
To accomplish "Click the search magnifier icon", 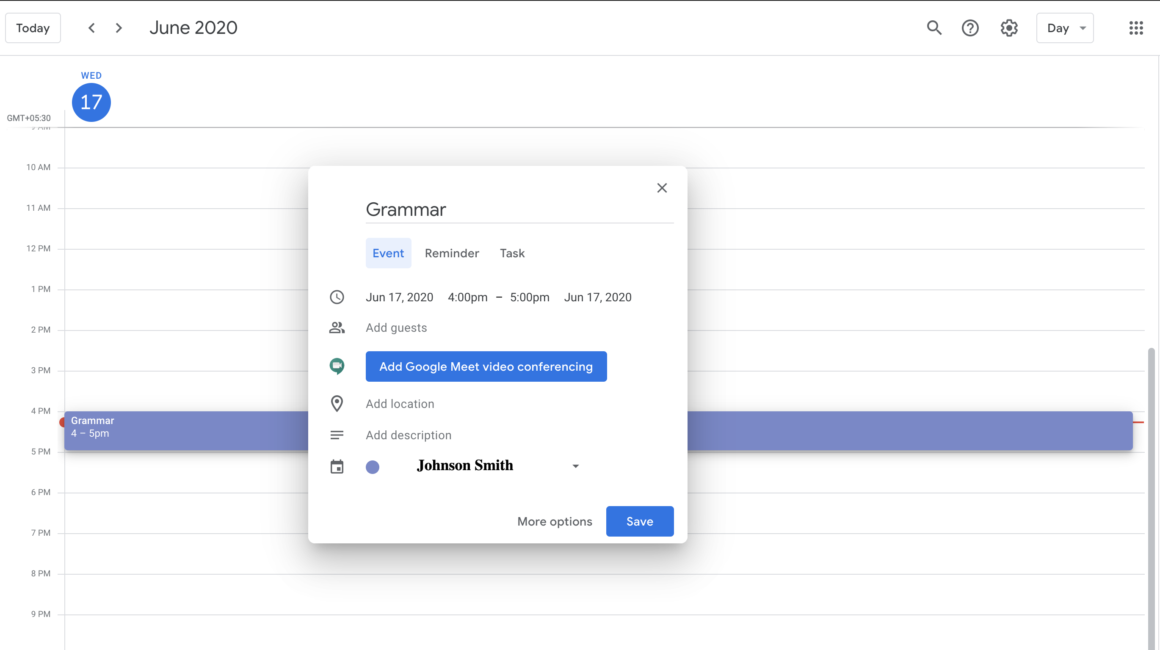I will click(934, 28).
